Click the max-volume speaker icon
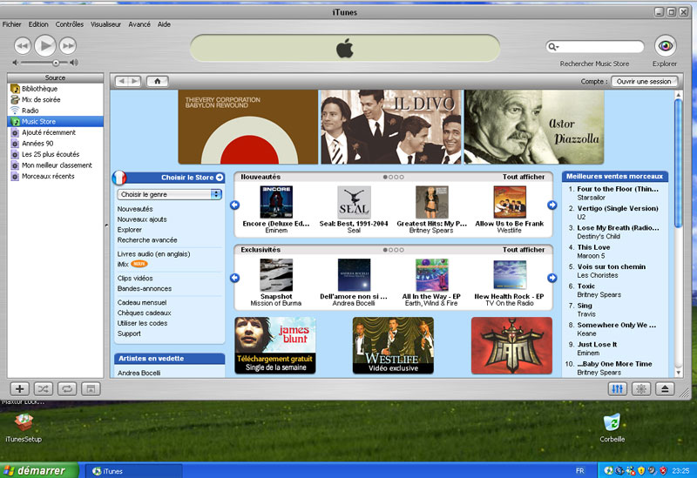 (74, 63)
